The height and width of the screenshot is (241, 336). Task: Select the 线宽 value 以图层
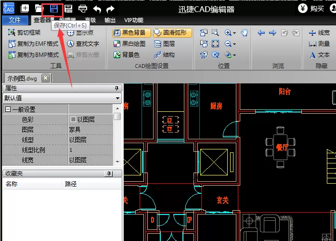pyautogui.click(x=91, y=160)
